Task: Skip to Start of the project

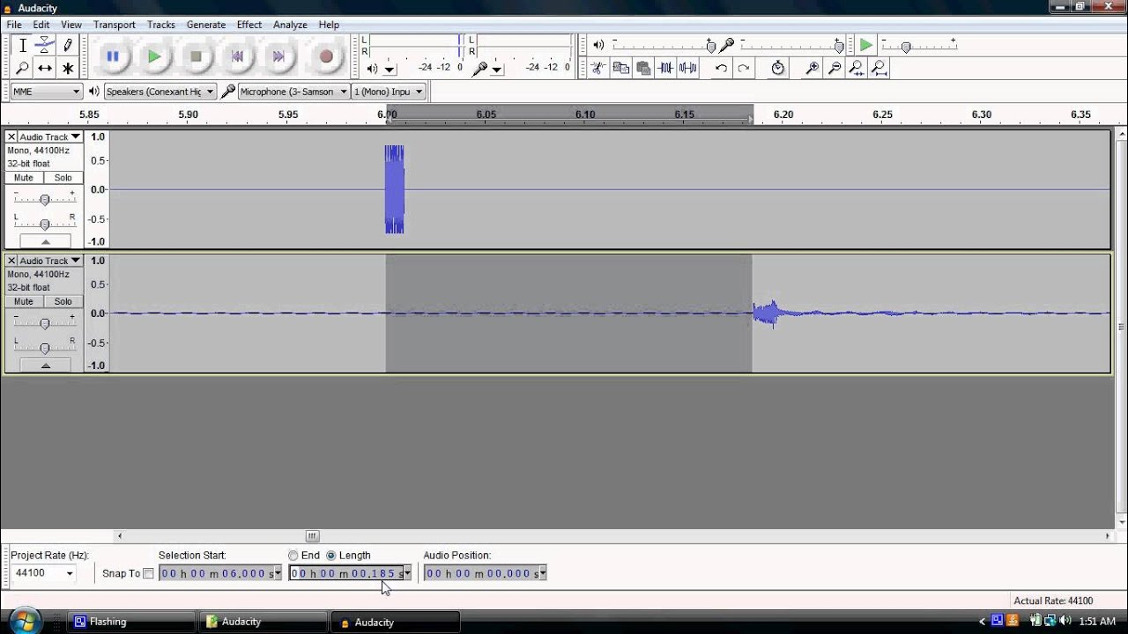Action: coord(237,56)
